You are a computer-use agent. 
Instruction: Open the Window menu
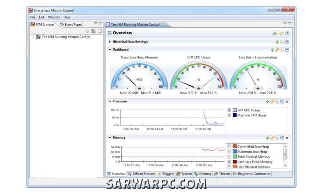click(54, 17)
